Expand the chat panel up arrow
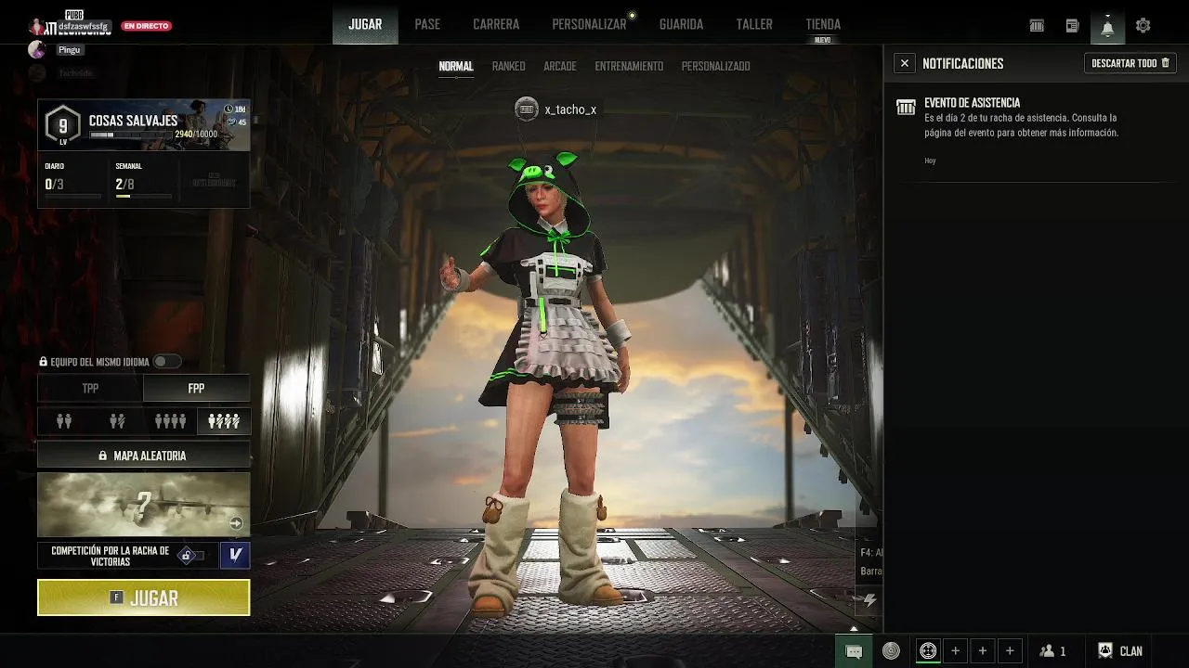 tap(855, 629)
